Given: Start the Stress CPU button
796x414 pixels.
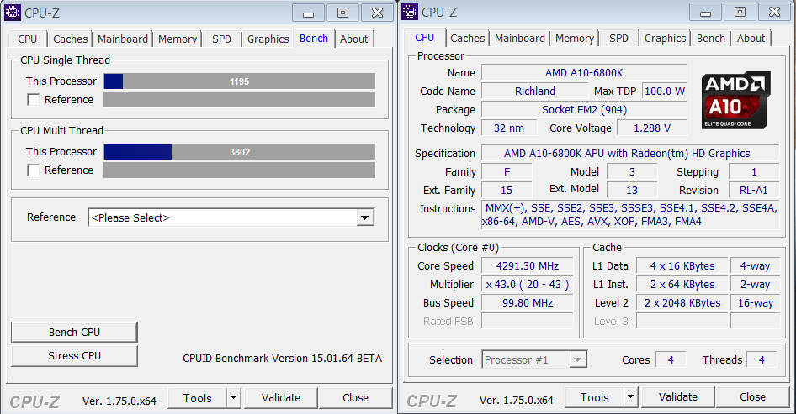Looking at the screenshot, I should click(x=74, y=356).
